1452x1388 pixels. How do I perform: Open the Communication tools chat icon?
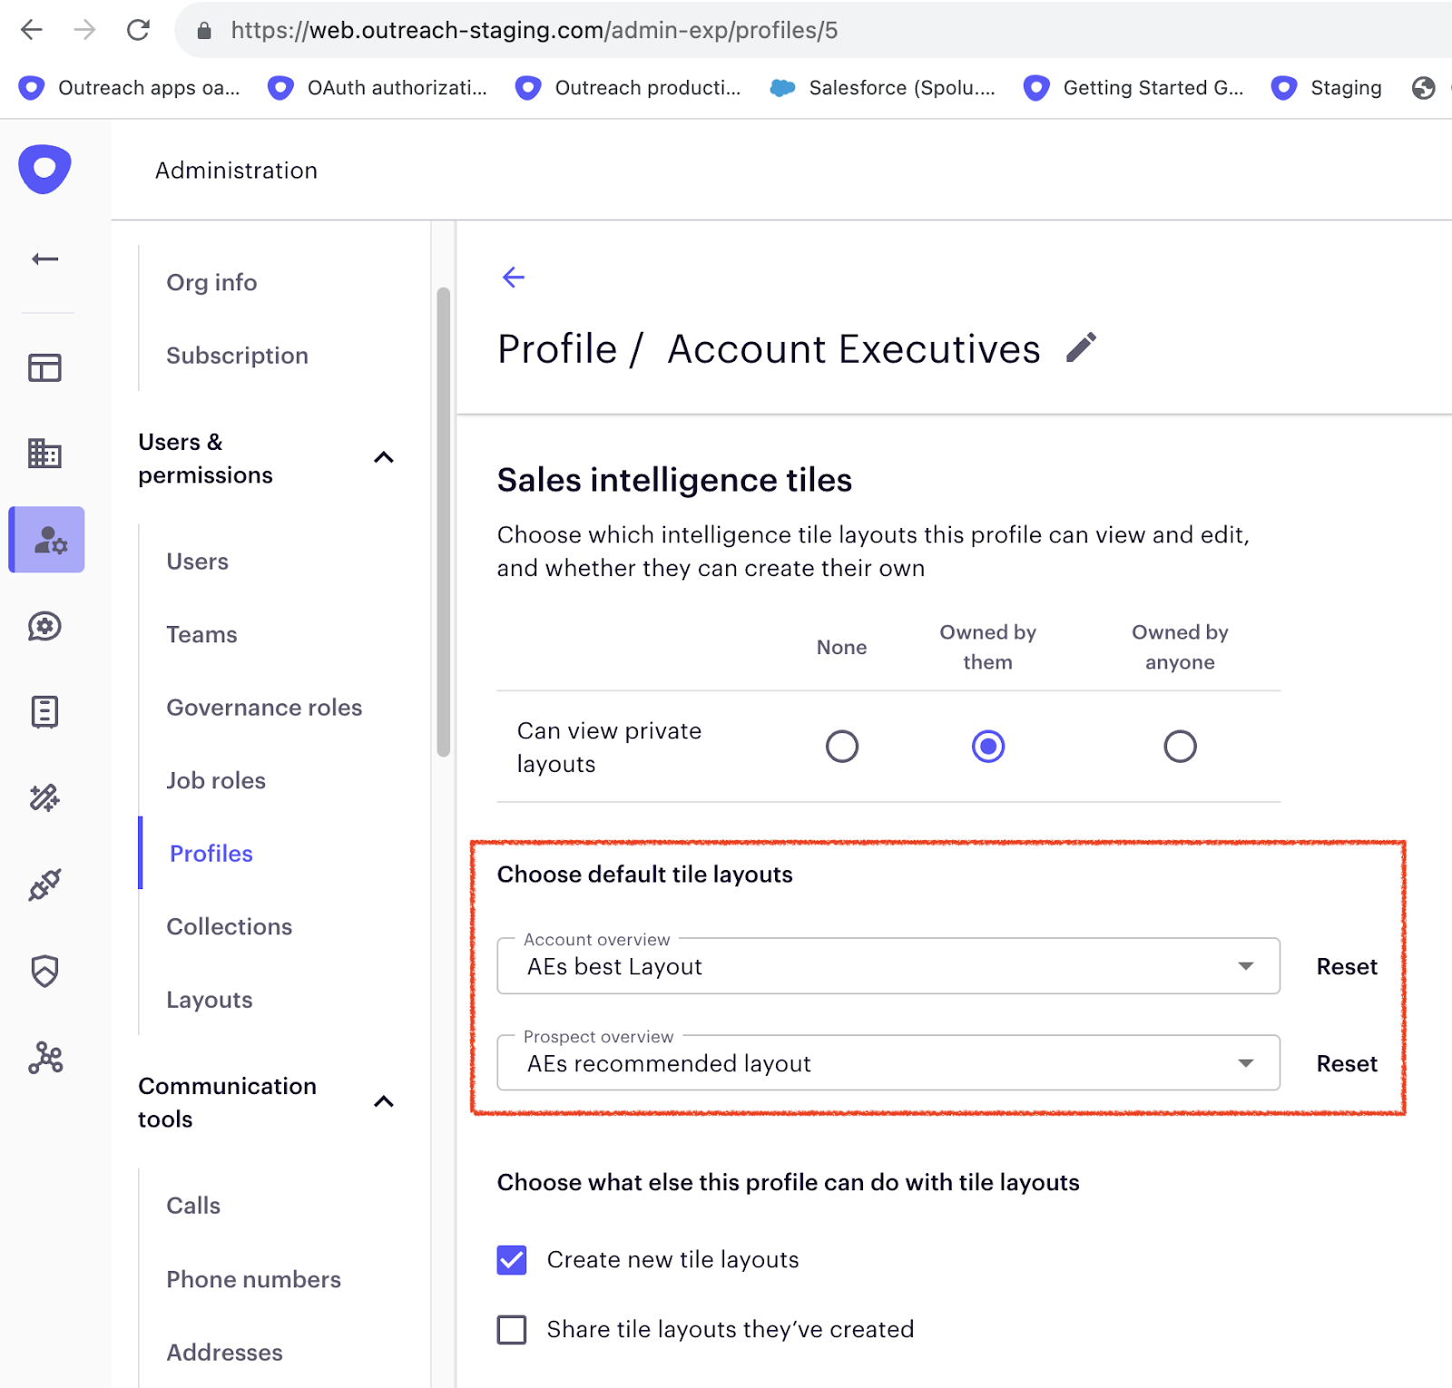[44, 626]
